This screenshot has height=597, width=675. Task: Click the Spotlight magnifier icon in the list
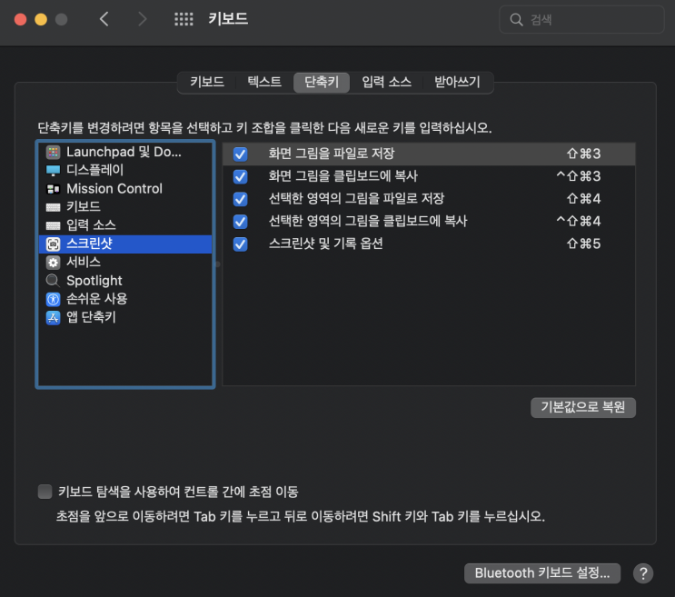tap(53, 281)
